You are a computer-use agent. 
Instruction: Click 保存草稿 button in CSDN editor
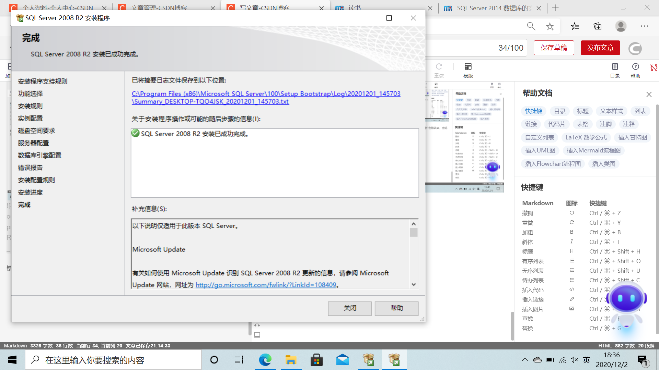[554, 48]
